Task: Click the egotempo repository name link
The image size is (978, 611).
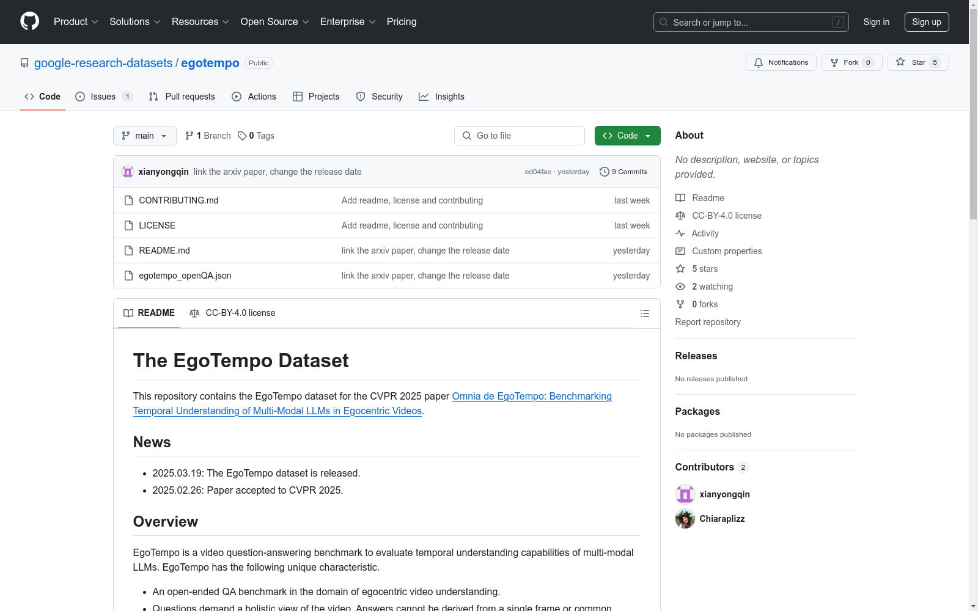Action: point(210,63)
